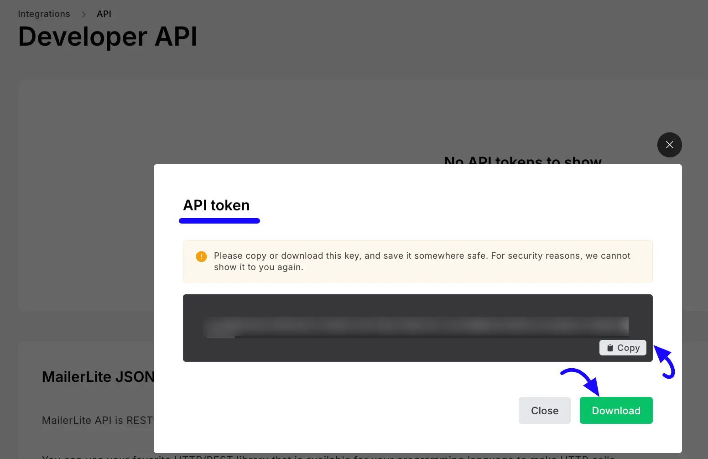Viewport: 708px width, 459px height.
Task: Click the 'MailerLite JSON' heading behind dialog
Action: (x=98, y=377)
